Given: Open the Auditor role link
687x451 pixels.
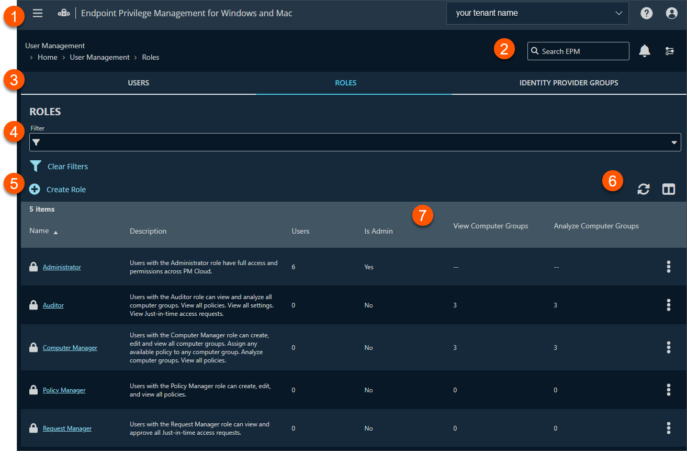Looking at the screenshot, I should [x=53, y=305].
